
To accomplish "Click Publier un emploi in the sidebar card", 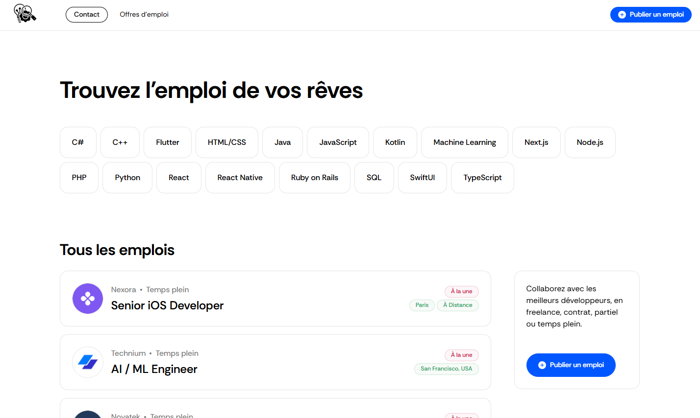I will 571,365.
